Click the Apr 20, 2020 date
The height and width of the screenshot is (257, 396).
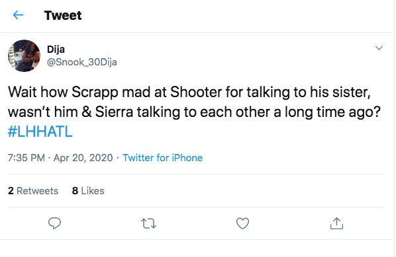point(83,158)
